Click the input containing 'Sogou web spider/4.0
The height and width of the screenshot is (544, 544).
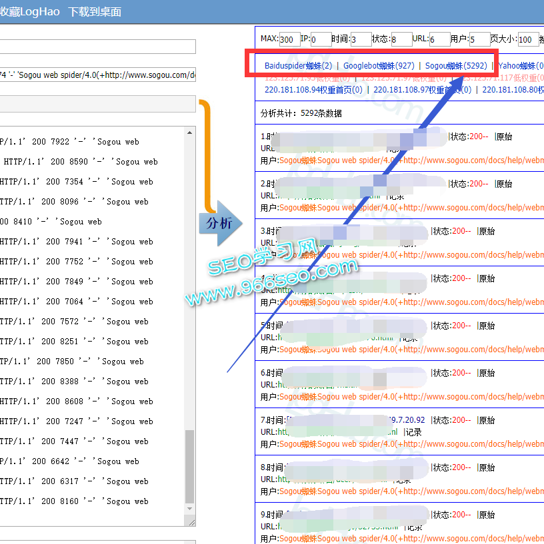pyautogui.click(x=97, y=75)
